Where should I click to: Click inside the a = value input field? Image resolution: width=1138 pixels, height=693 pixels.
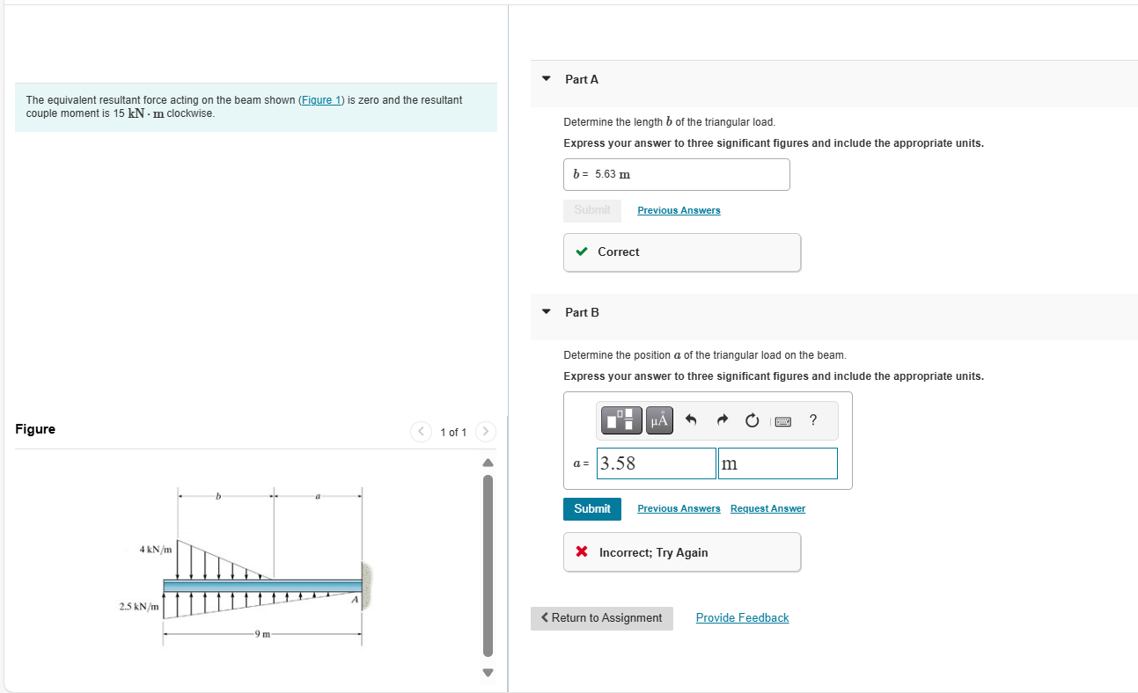[656, 463]
